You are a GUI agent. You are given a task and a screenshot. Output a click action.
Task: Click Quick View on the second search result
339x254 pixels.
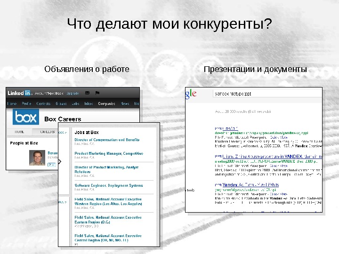[278, 166]
